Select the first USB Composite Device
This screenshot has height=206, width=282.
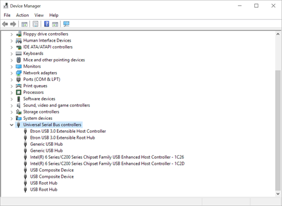(52, 170)
